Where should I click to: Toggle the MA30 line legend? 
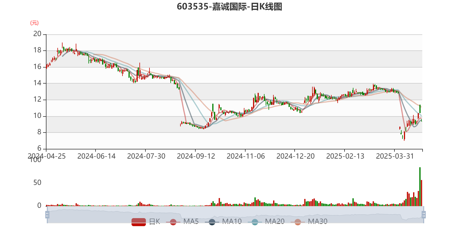tap(309, 222)
